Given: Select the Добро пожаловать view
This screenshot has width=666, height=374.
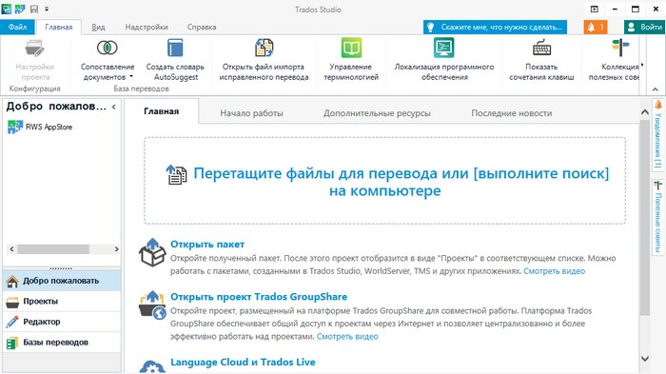Looking at the screenshot, I should [x=62, y=281].
